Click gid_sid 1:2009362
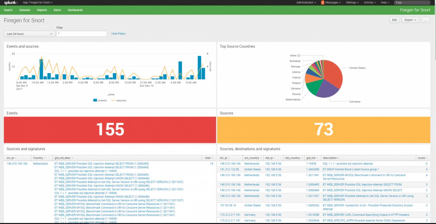Viewport: 436px width, 224px height. (312, 205)
